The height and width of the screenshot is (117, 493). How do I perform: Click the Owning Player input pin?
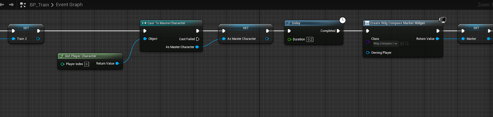[368, 53]
